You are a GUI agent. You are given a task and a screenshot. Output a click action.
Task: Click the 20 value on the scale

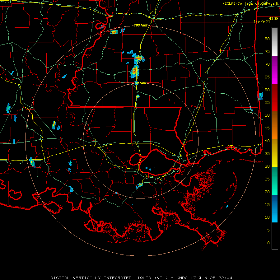(267, 192)
